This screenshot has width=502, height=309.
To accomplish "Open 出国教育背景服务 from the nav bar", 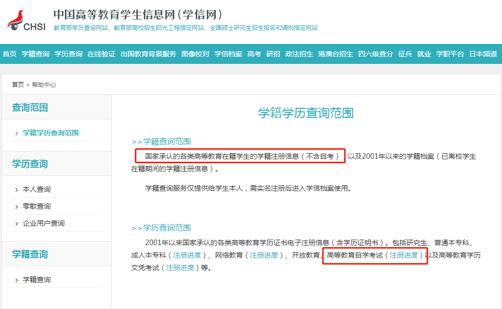I will 148,54.
